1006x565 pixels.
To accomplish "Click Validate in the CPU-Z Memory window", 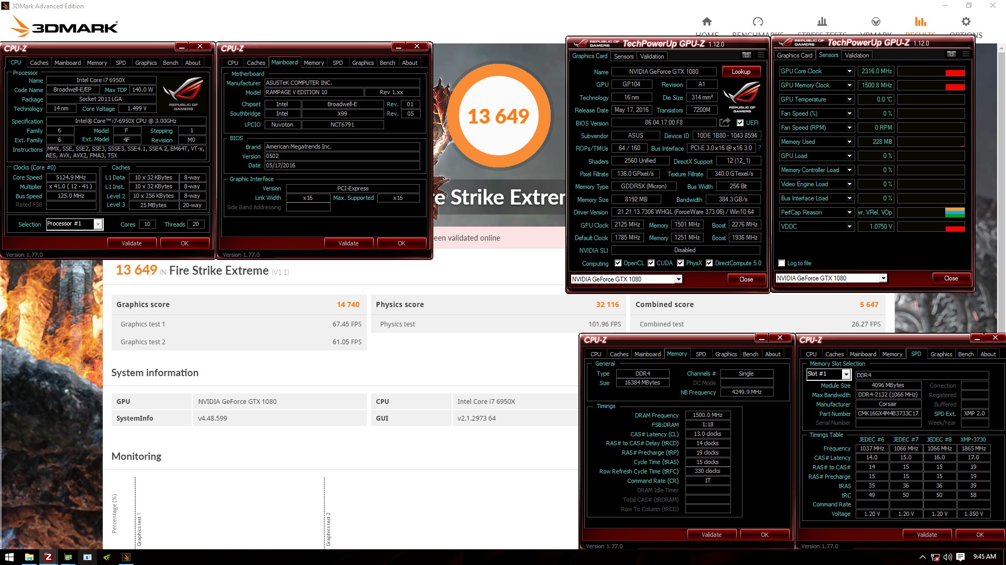I will pyautogui.click(x=712, y=535).
